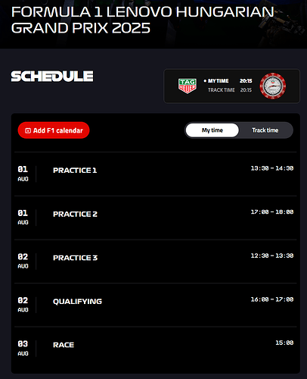
Task: Click the MY TIME 20:15 clock label
Action: pyautogui.click(x=228, y=81)
